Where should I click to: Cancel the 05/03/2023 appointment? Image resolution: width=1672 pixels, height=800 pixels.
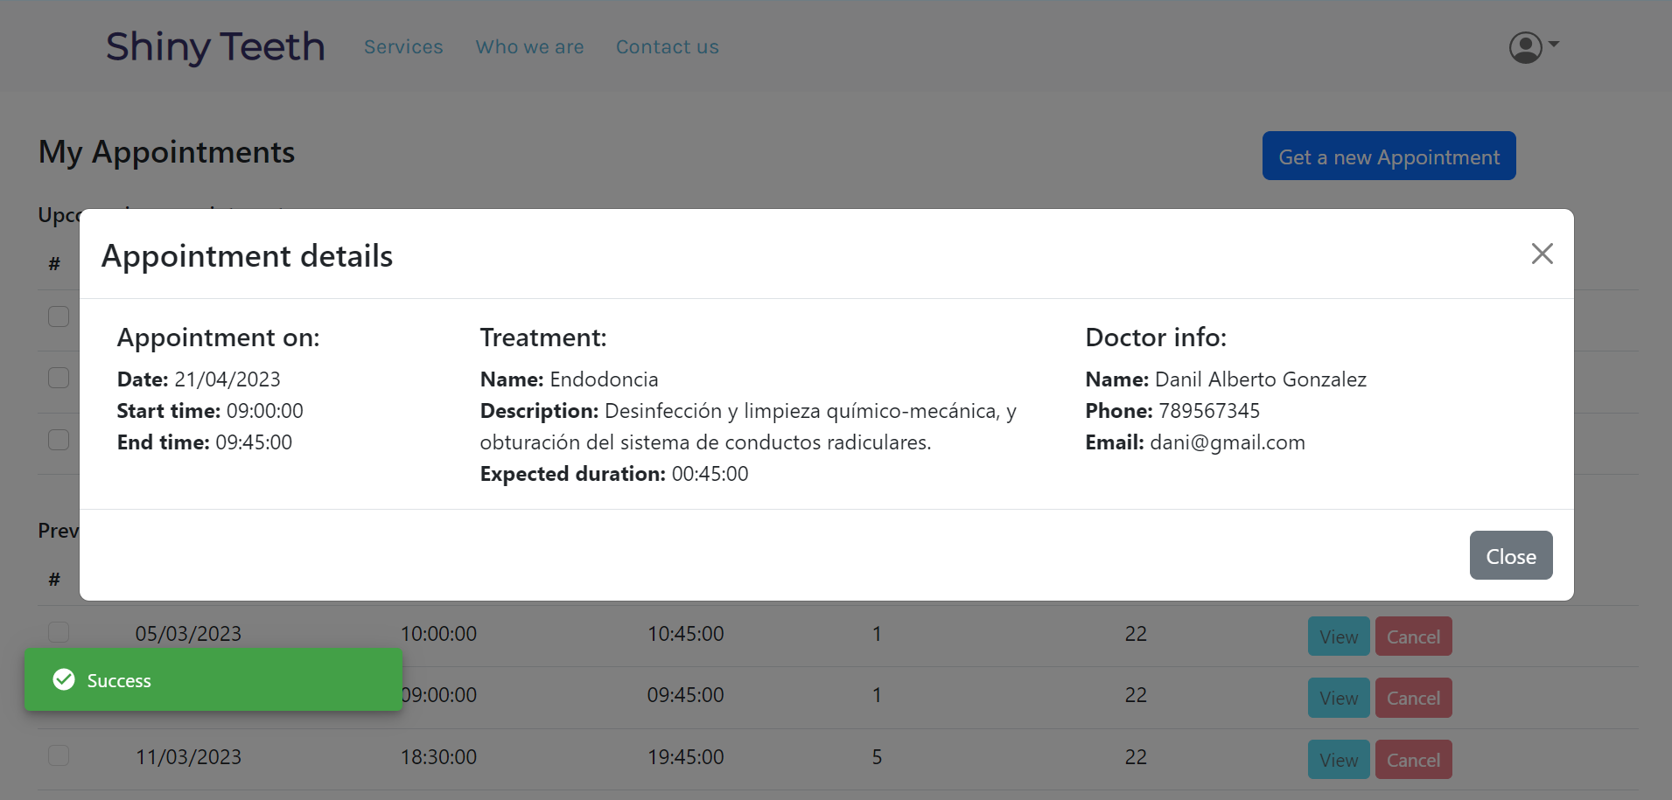click(1413, 637)
